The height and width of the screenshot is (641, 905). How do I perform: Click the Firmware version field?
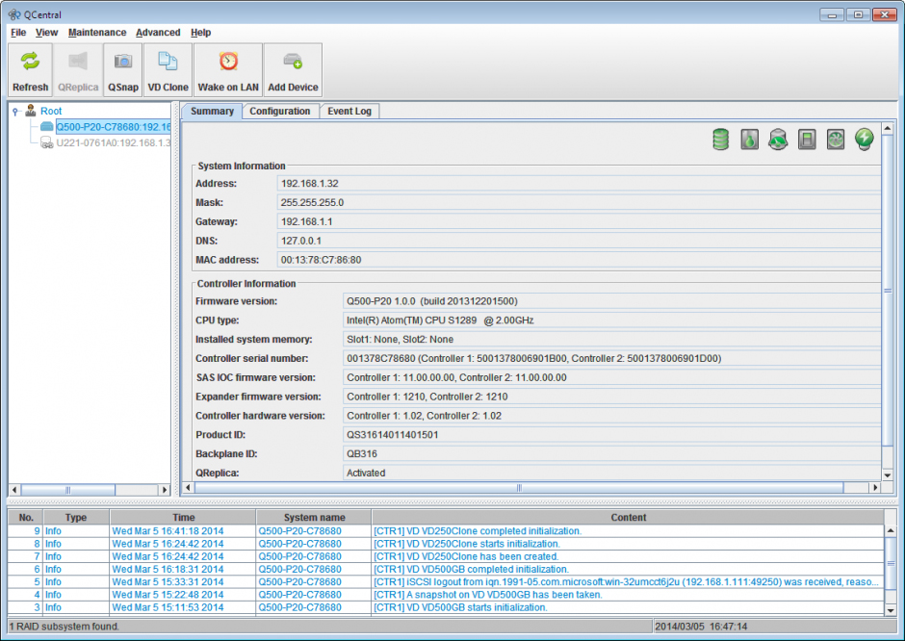(611, 301)
